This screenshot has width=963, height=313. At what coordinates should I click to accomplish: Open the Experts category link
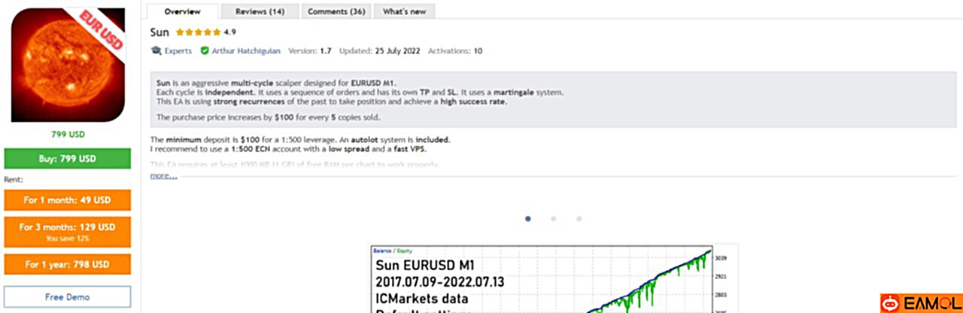pyautogui.click(x=178, y=51)
